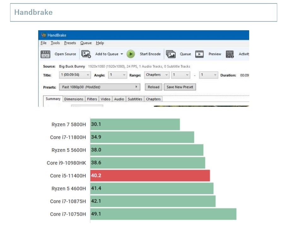Screen dimensions: 281x227
Task: Click the Queue stacked images icon
Action: [171, 54]
